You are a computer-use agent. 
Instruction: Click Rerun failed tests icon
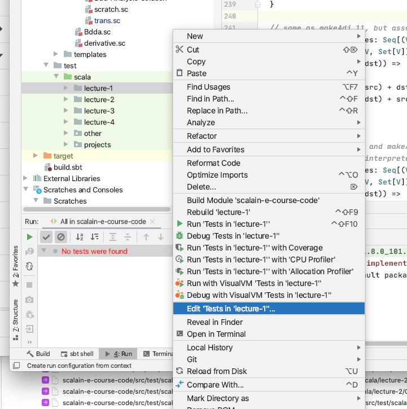point(29,252)
